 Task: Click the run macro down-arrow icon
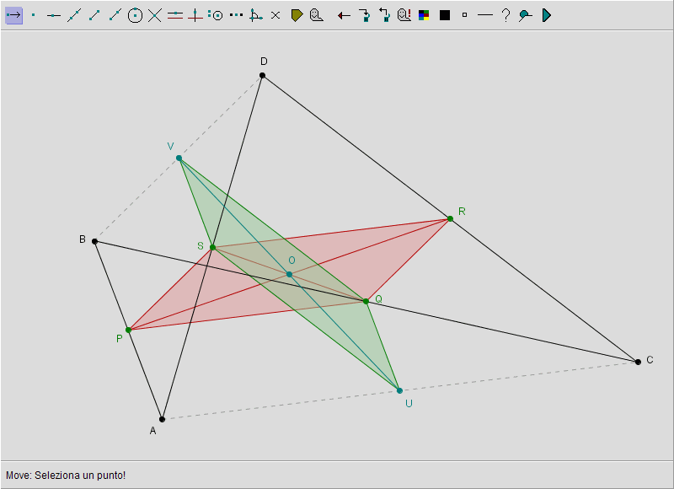pos(365,15)
